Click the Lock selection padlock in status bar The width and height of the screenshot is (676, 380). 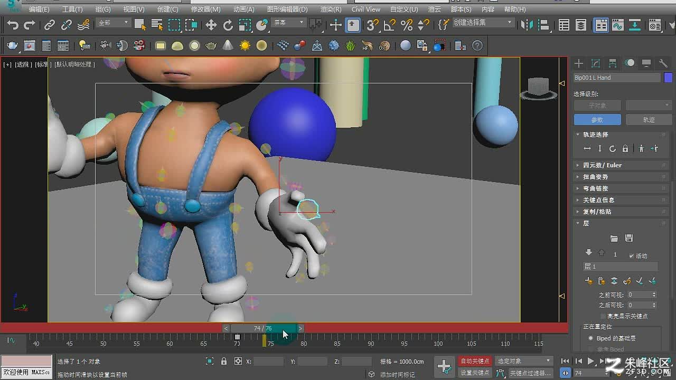click(224, 362)
